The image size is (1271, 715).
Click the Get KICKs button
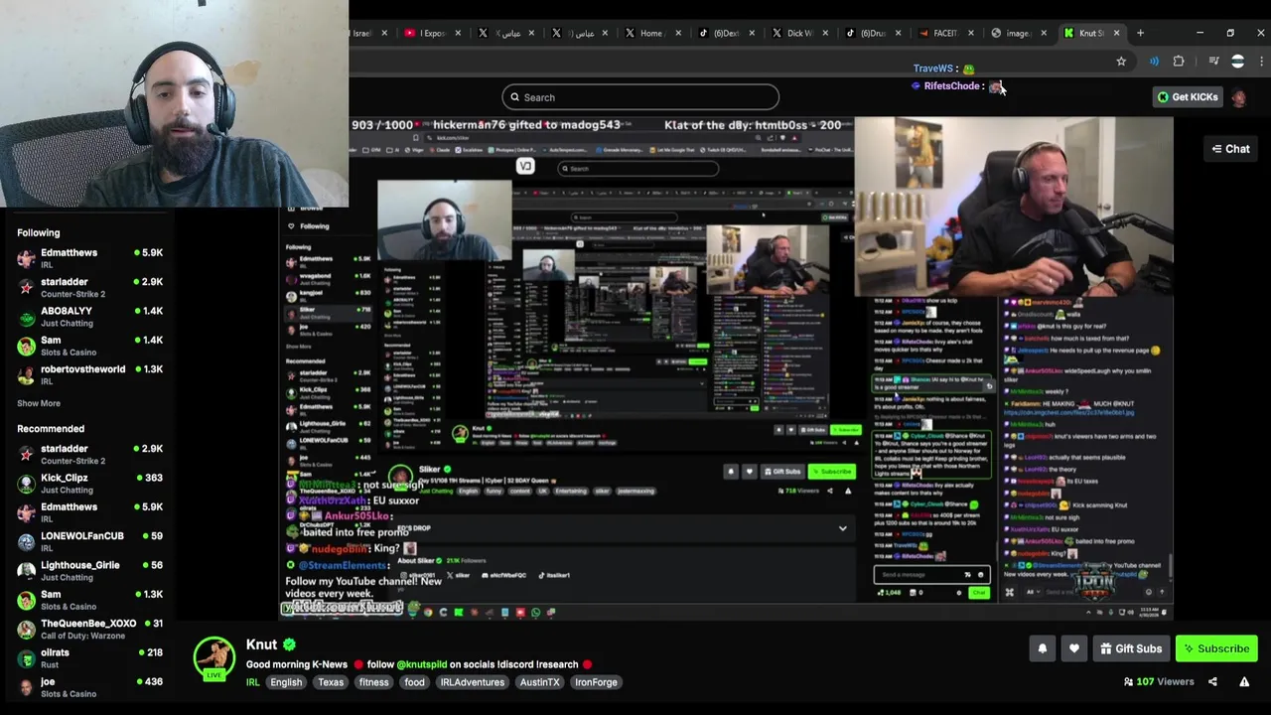click(x=1187, y=97)
